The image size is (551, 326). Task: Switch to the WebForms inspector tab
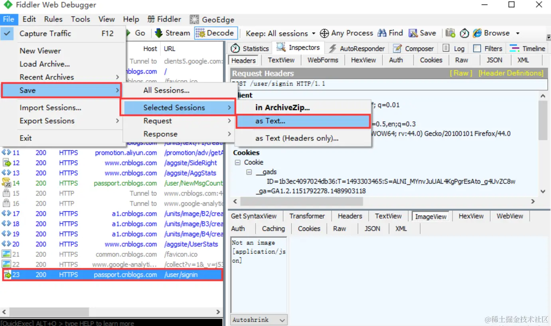[323, 60]
